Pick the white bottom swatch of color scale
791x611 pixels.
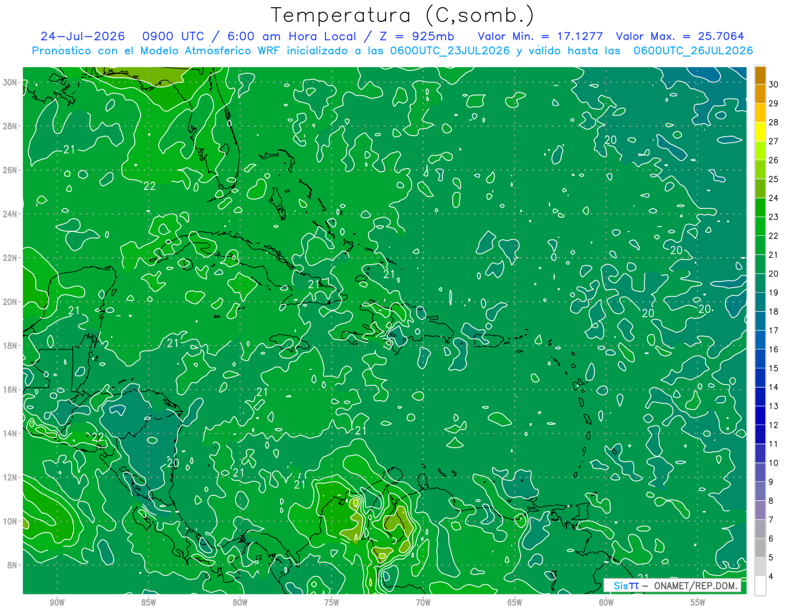coord(760,586)
